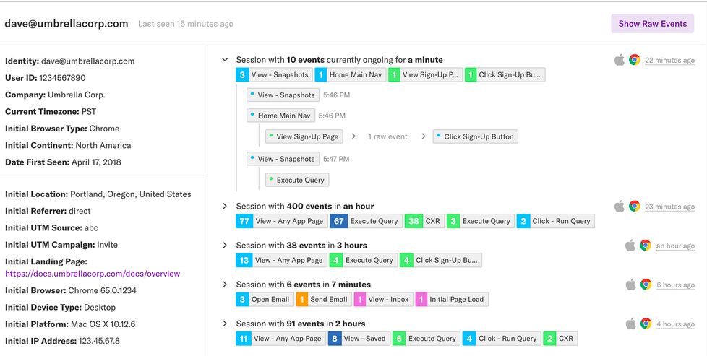Select the '1 View Sign-Up P...' summary tag
The image size is (707, 356).
coord(426,75)
